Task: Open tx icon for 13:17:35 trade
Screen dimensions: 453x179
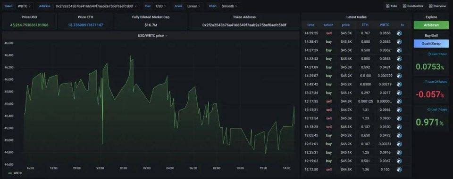Action: (x=399, y=101)
